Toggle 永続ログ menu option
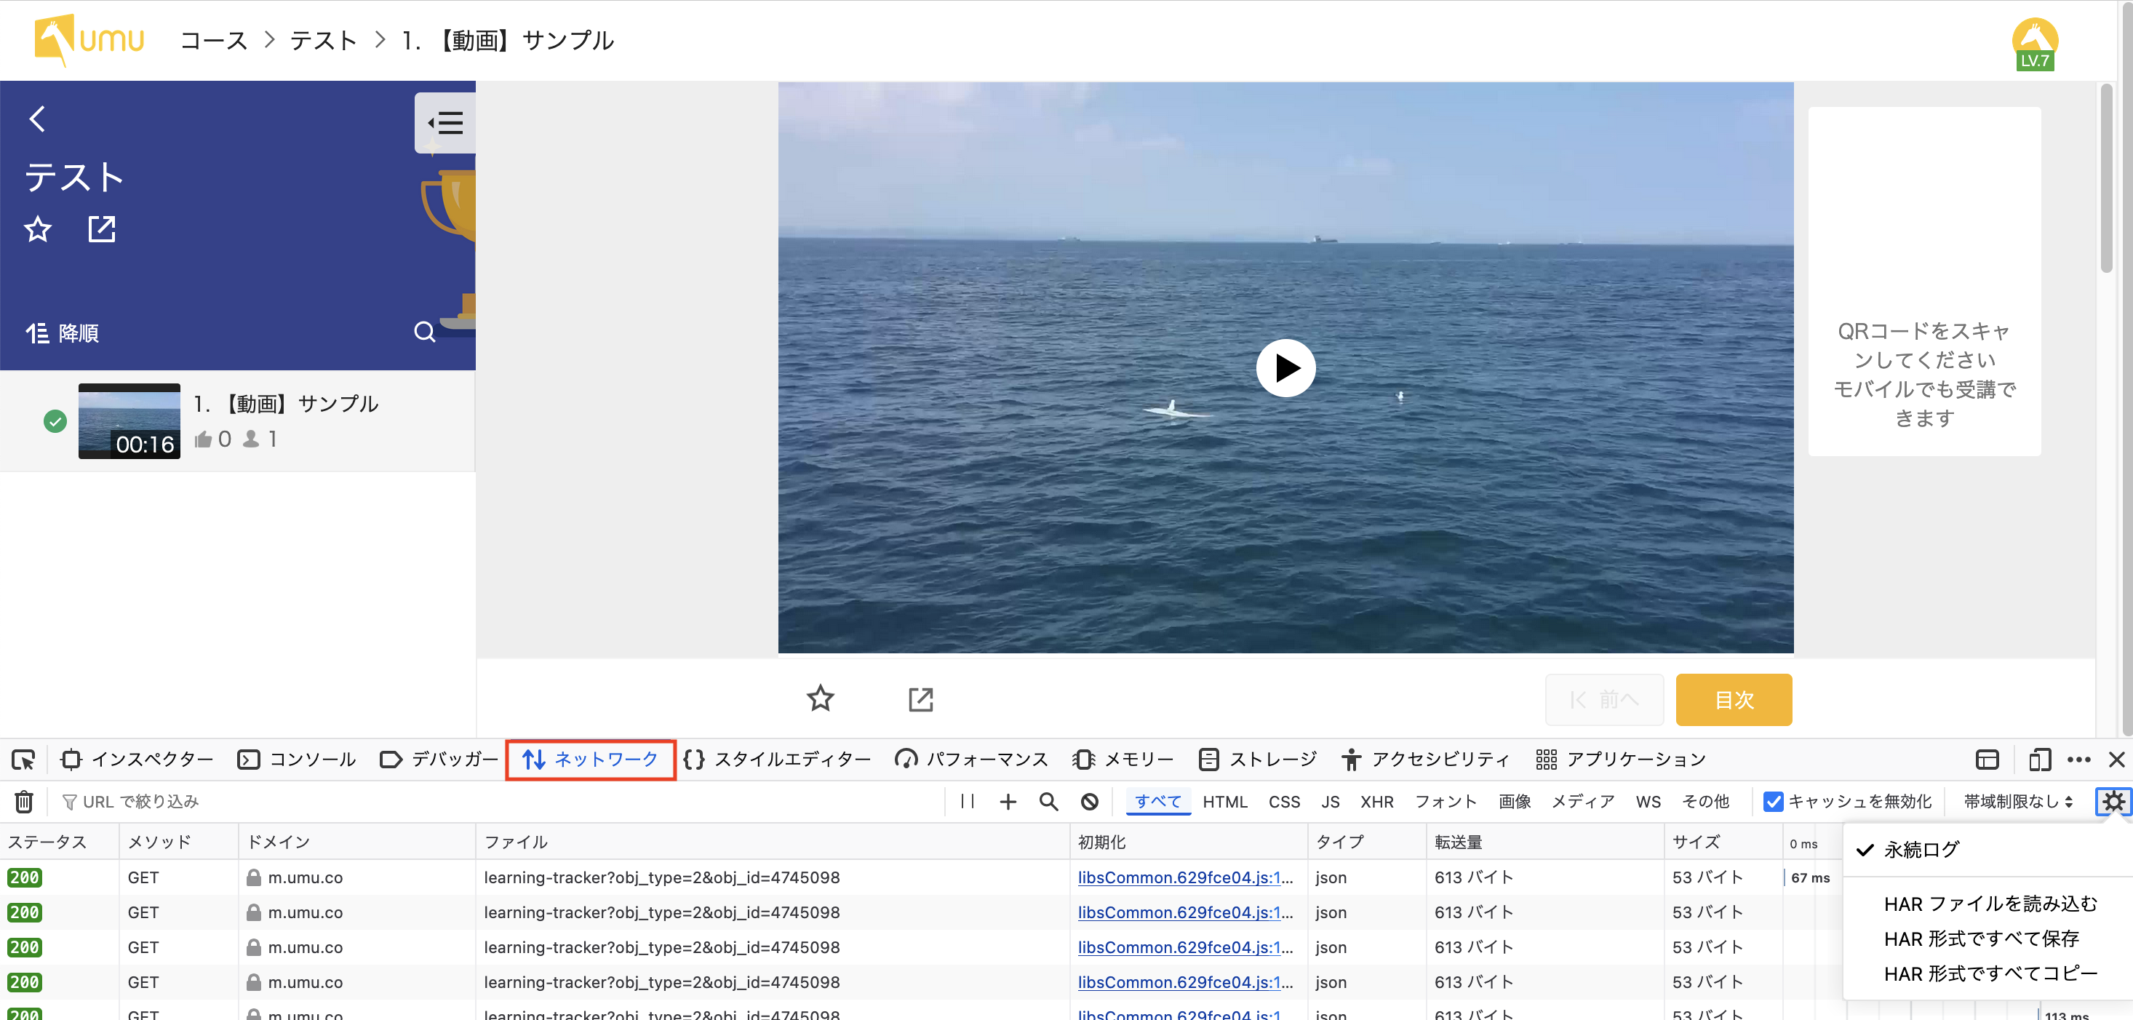 [1920, 848]
